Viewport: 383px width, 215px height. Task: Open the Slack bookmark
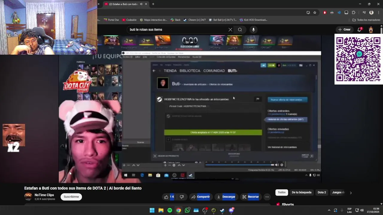pos(176,20)
